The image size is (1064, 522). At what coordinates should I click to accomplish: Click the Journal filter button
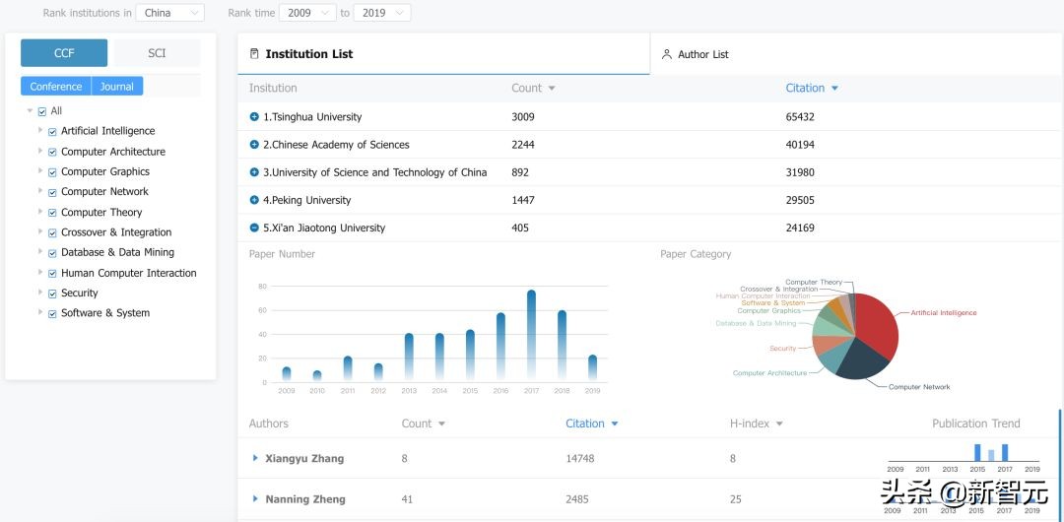(x=117, y=87)
